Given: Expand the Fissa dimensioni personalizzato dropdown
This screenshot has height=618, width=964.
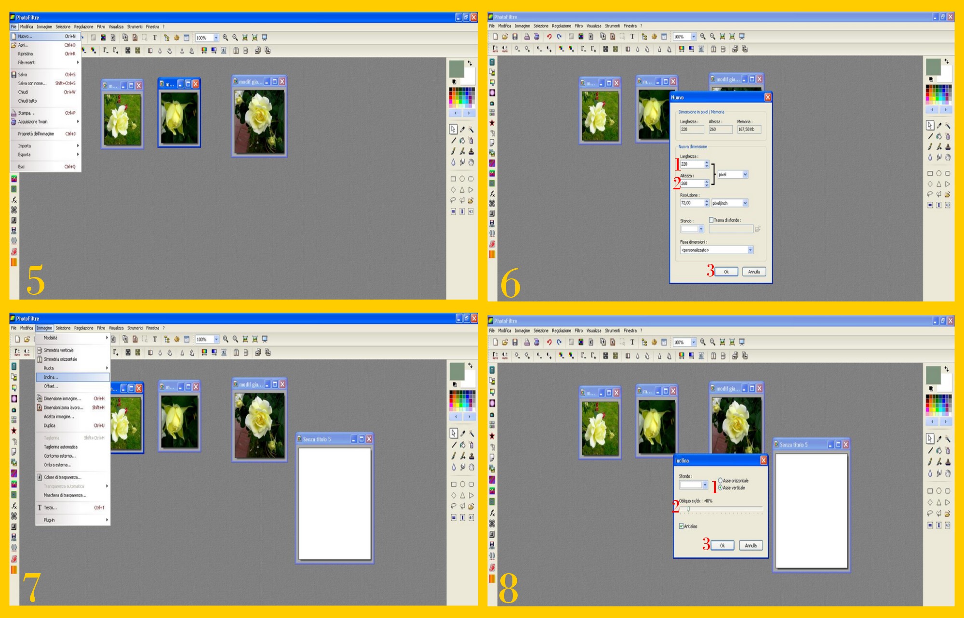Looking at the screenshot, I should (750, 250).
